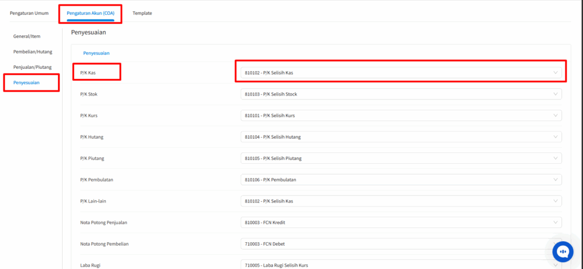Click the P/K Kas row label

tap(88, 73)
